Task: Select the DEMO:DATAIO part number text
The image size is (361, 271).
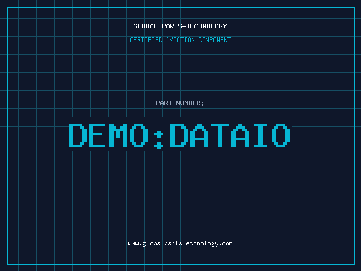Action: coord(179,136)
